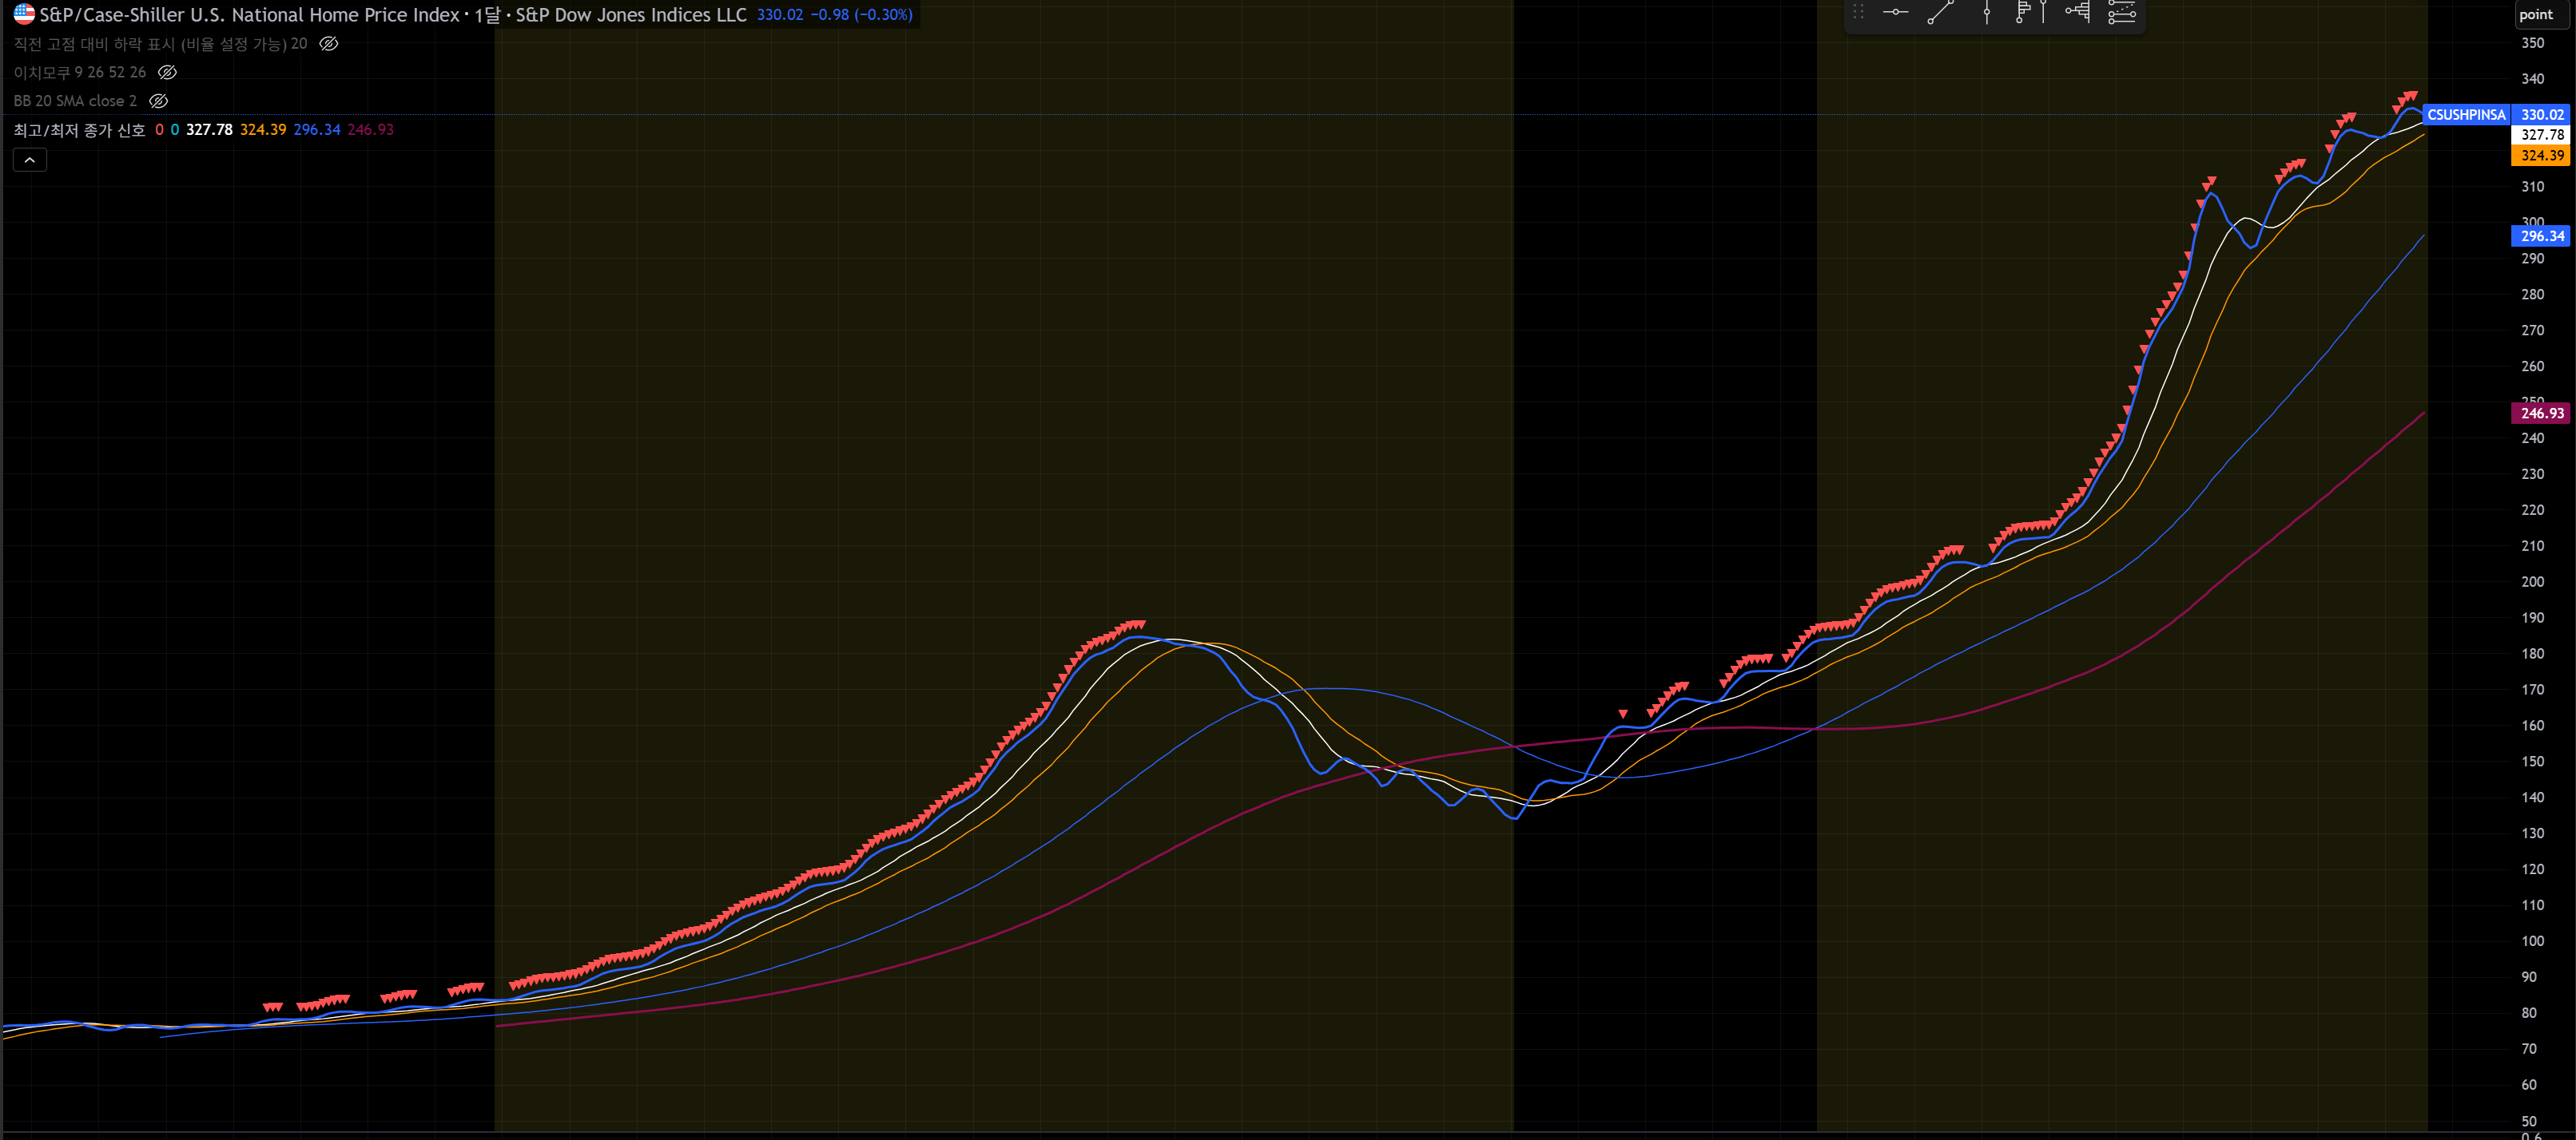The width and height of the screenshot is (2576, 1140).
Task: Click the S&P/Case-Shiller index title
Action: (249, 15)
